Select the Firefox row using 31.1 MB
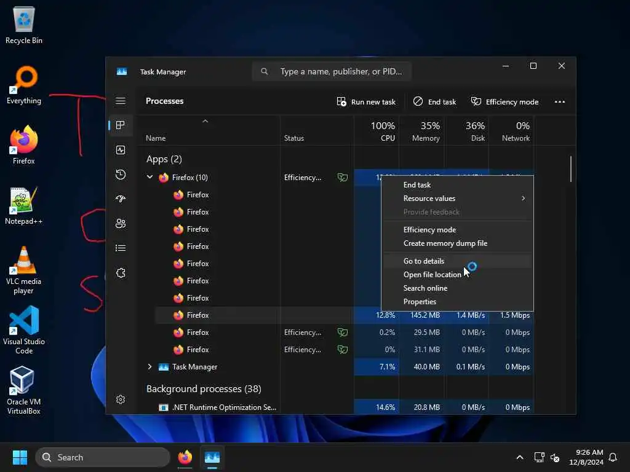The width and height of the screenshot is (630, 472). [345, 350]
